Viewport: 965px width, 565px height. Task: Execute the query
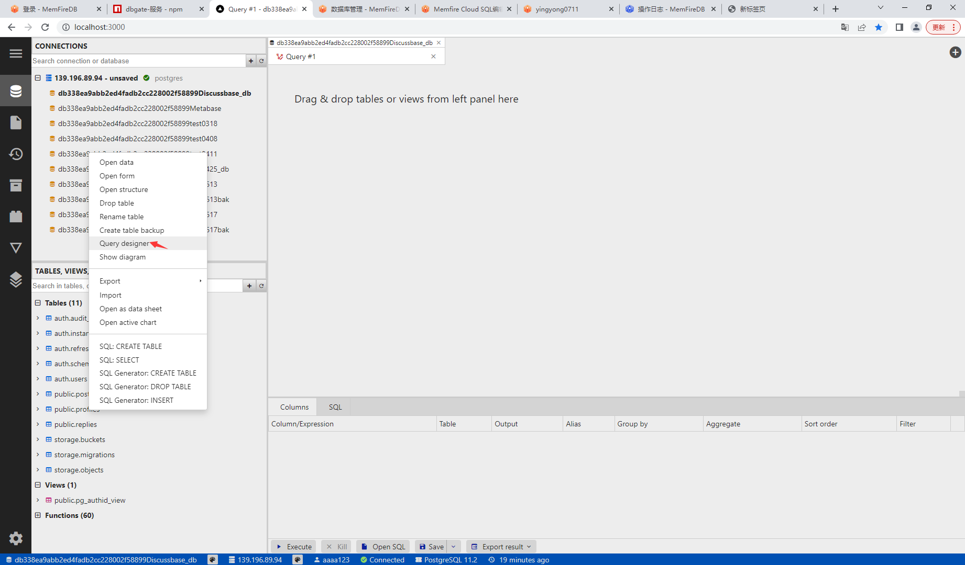[293, 547]
